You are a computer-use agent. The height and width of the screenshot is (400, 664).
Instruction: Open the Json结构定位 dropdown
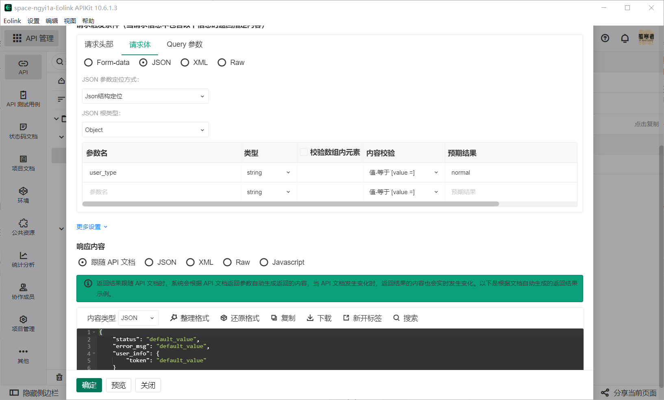145,96
